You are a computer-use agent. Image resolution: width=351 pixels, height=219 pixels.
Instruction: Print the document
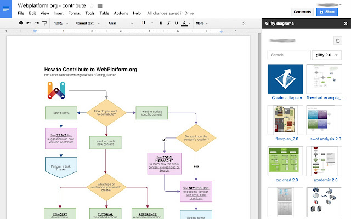[21, 23]
